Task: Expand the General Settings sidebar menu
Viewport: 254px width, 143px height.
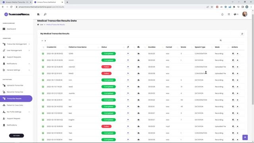Action: tap(16, 70)
